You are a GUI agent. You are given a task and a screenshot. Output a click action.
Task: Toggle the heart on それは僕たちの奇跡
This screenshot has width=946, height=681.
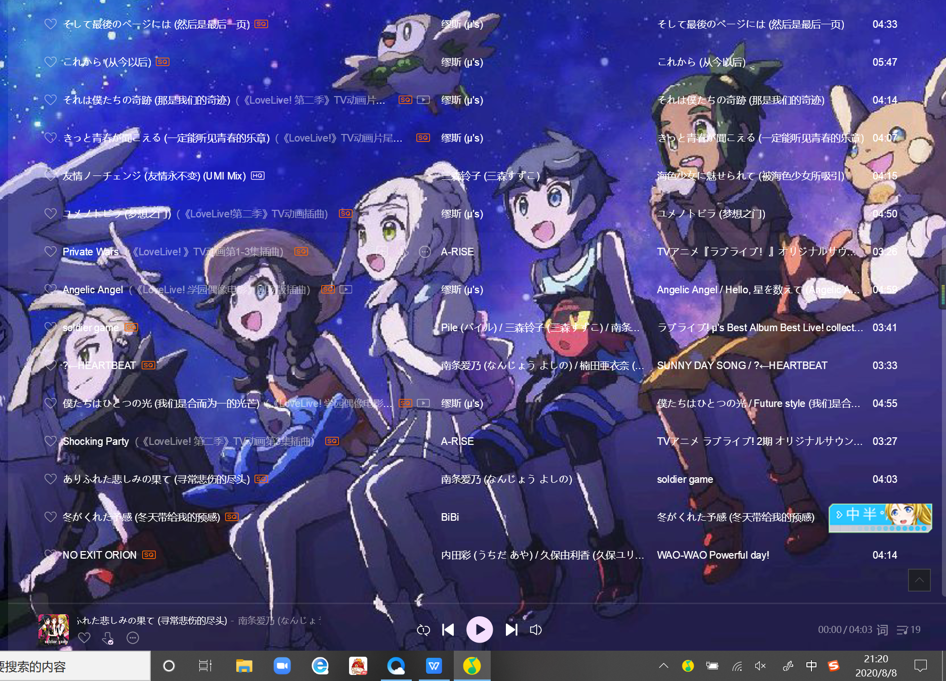(x=51, y=100)
